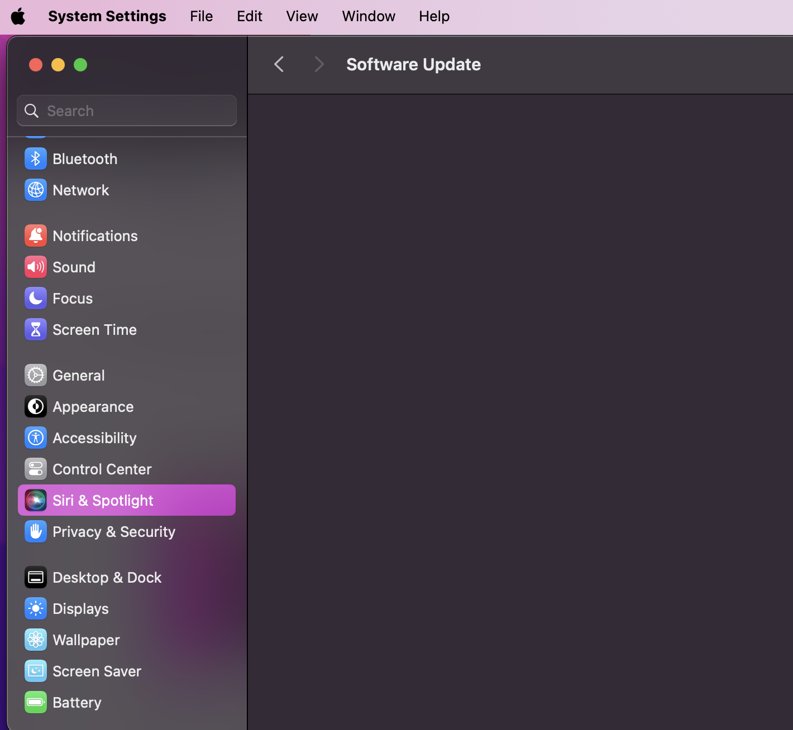
Task: Open the Desktop & Dock icon
Action: point(36,578)
